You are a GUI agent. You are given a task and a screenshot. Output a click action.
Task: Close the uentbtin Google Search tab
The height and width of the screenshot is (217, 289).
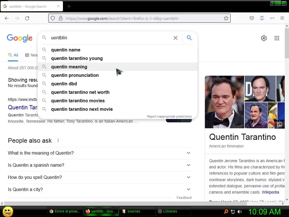58,6
